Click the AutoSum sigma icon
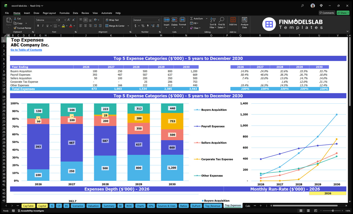Screen dimensions: 353x214 pyautogui.click(x=192, y=18)
